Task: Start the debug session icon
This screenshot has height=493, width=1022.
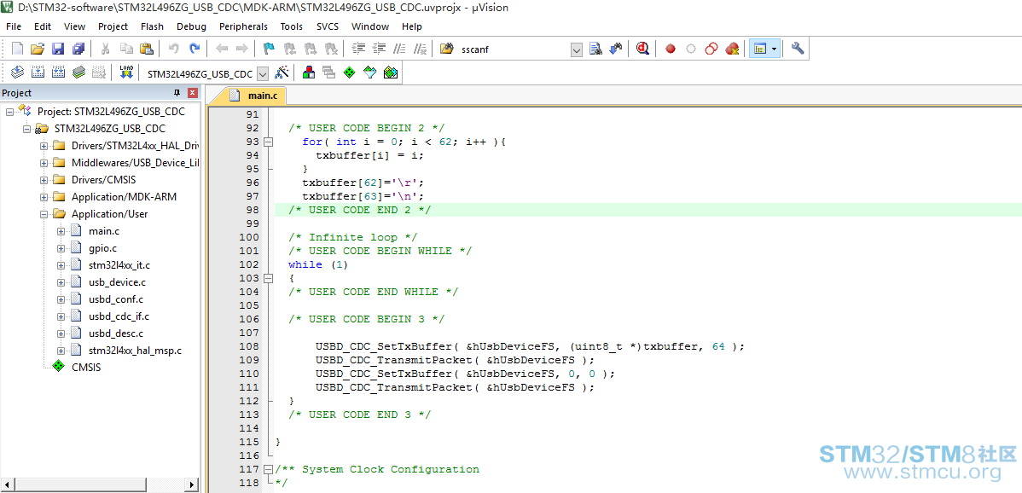Action: tap(642, 49)
